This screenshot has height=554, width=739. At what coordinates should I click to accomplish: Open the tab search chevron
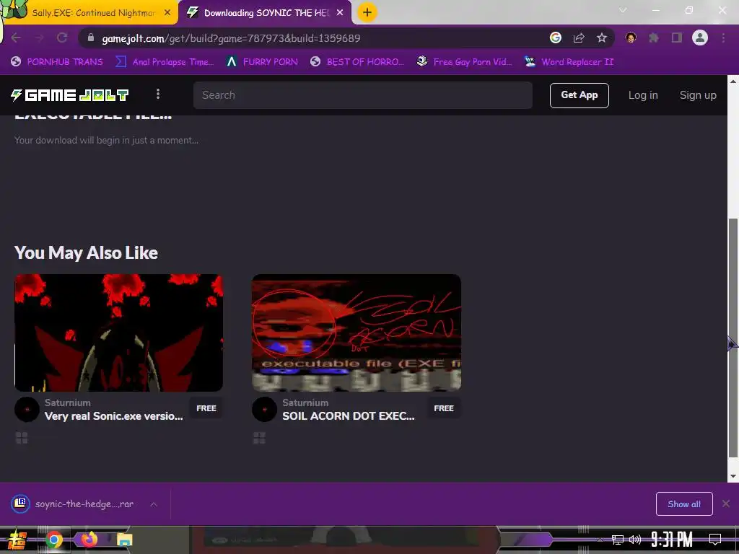[x=623, y=10]
